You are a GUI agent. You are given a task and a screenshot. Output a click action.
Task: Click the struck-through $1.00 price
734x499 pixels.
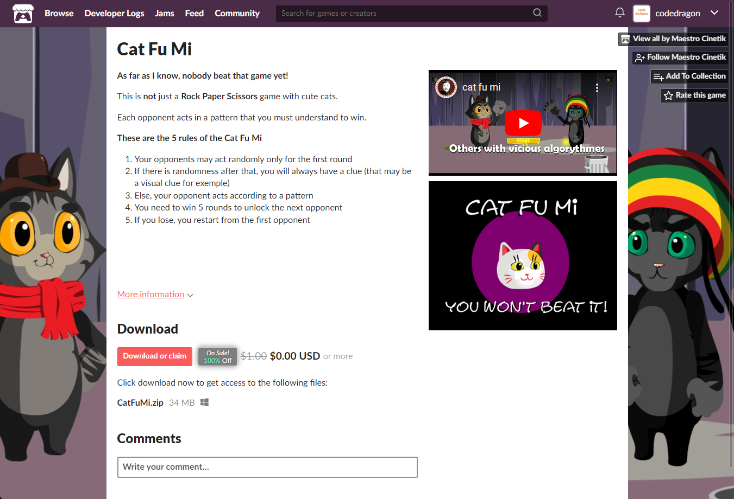(x=254, y=356)
